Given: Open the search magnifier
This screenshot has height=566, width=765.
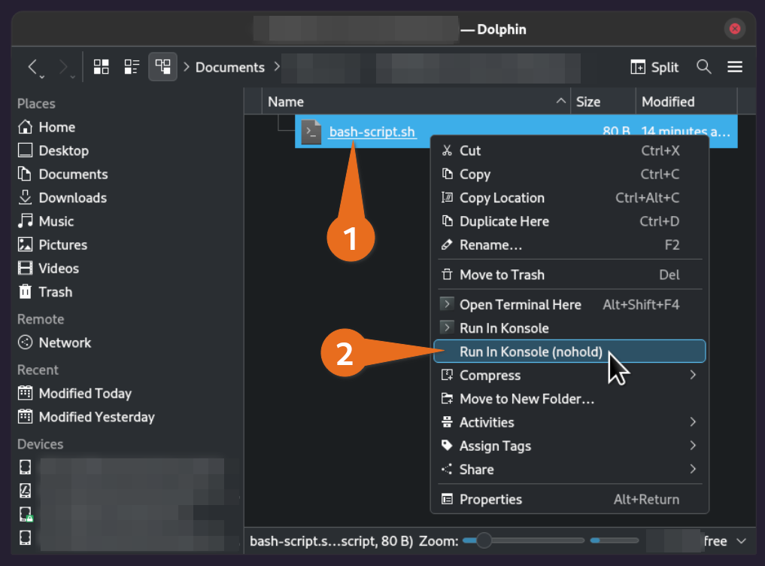Looking at the screenshot, I should (x=703, y=67).
